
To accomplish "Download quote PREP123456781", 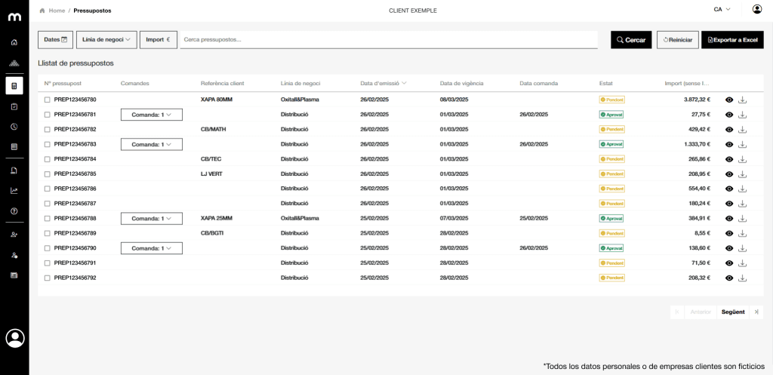I will click(743, 115).
